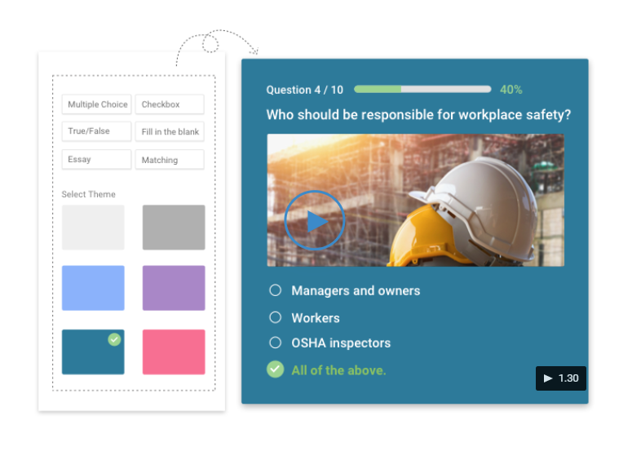
Task: Choose the OSHA inspectors radio button
Action: (x=276, y=343)
